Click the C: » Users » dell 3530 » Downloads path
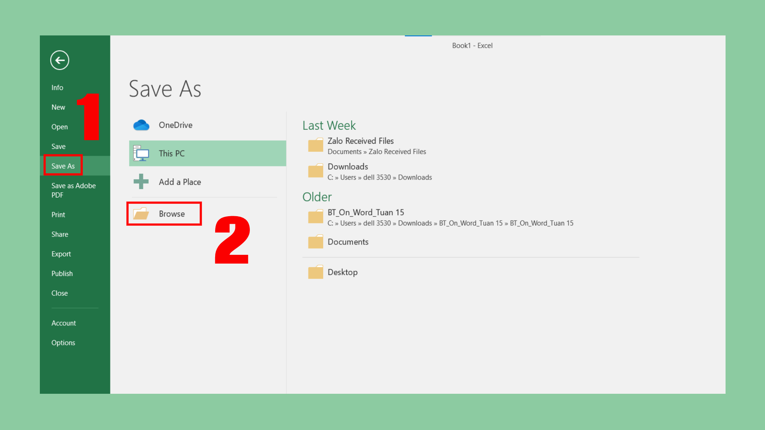 coord(380,178)
